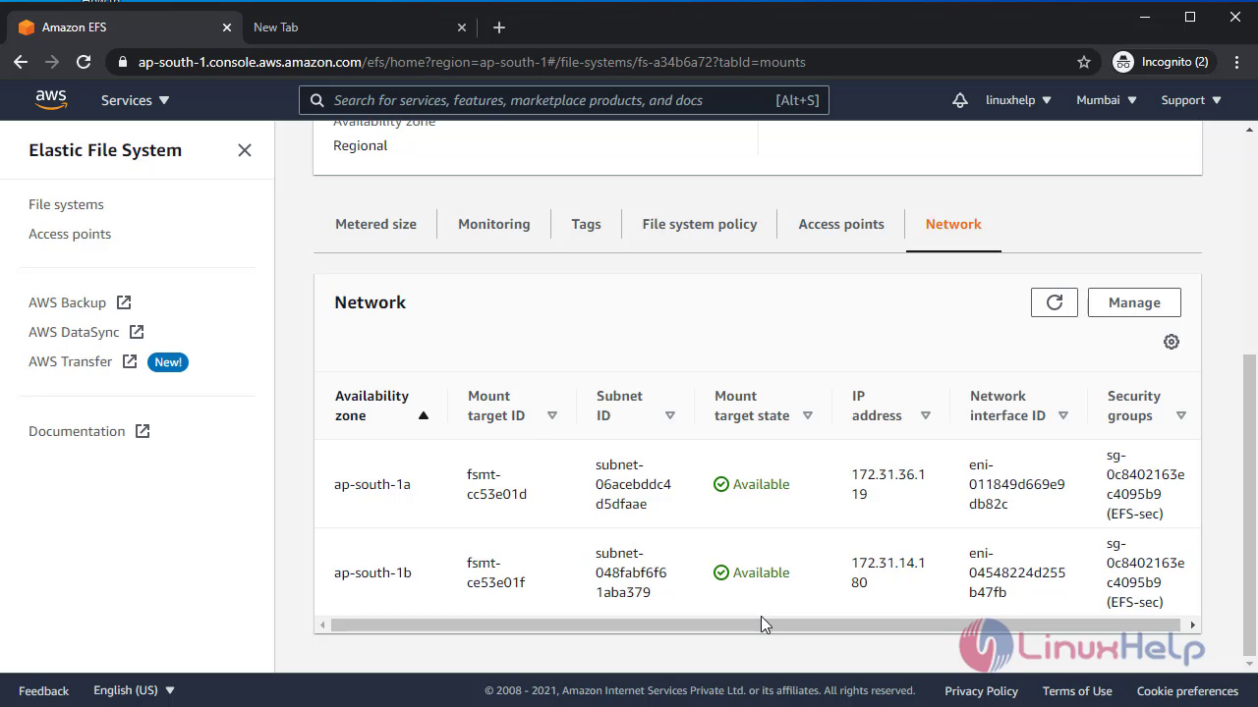Screen dimensions: 1258x707
Task: Open Privacy Policy in footer
Action: click(981, 690)
